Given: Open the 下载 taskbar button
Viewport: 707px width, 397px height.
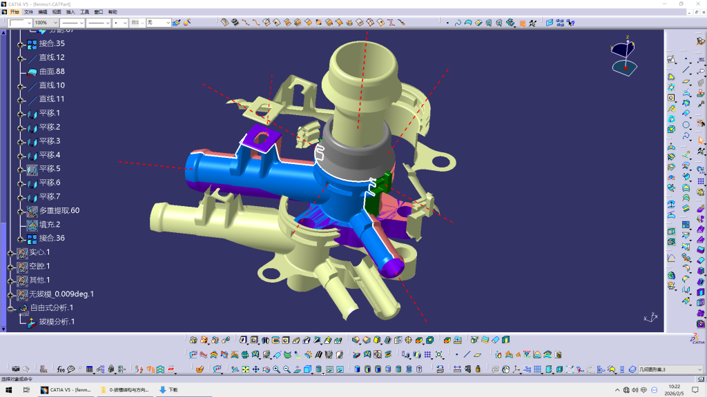Looking at the screenshot, I should (x=169, y=389).
